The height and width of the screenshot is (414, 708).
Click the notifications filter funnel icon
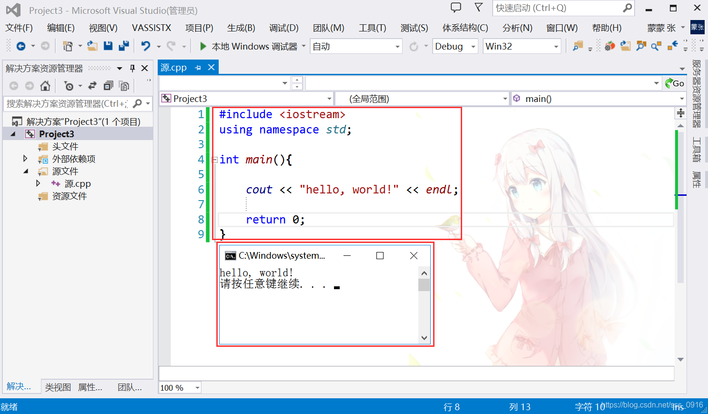tap(479, 7)
